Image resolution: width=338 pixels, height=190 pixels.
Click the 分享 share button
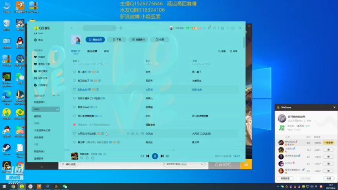(160, 40)
